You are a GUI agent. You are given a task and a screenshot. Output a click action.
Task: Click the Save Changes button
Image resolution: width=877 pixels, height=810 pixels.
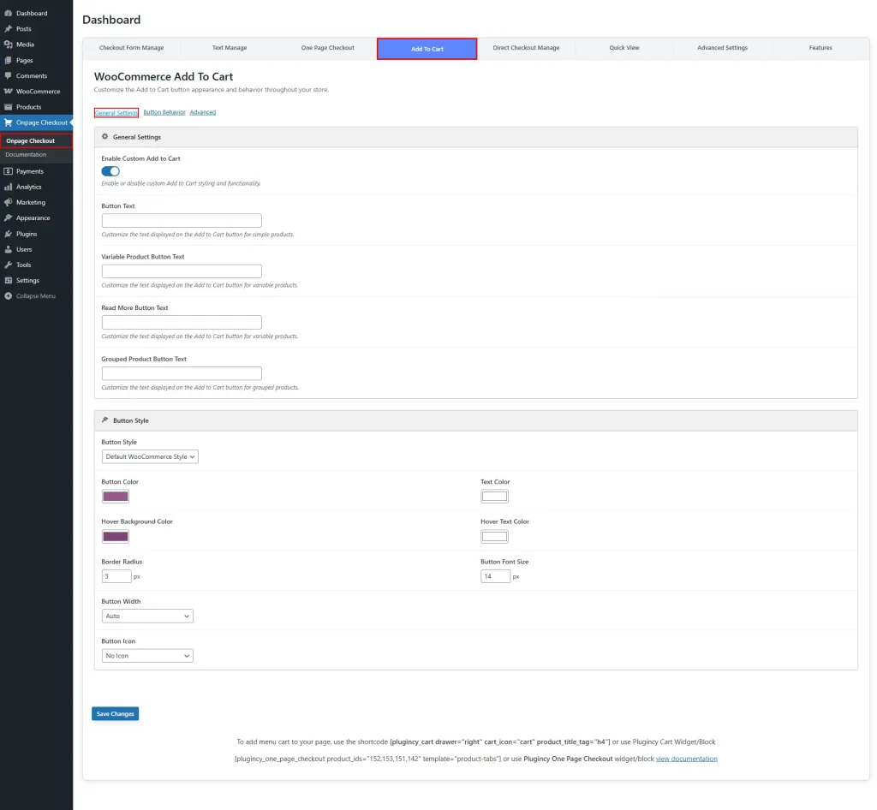pos(116,714)
